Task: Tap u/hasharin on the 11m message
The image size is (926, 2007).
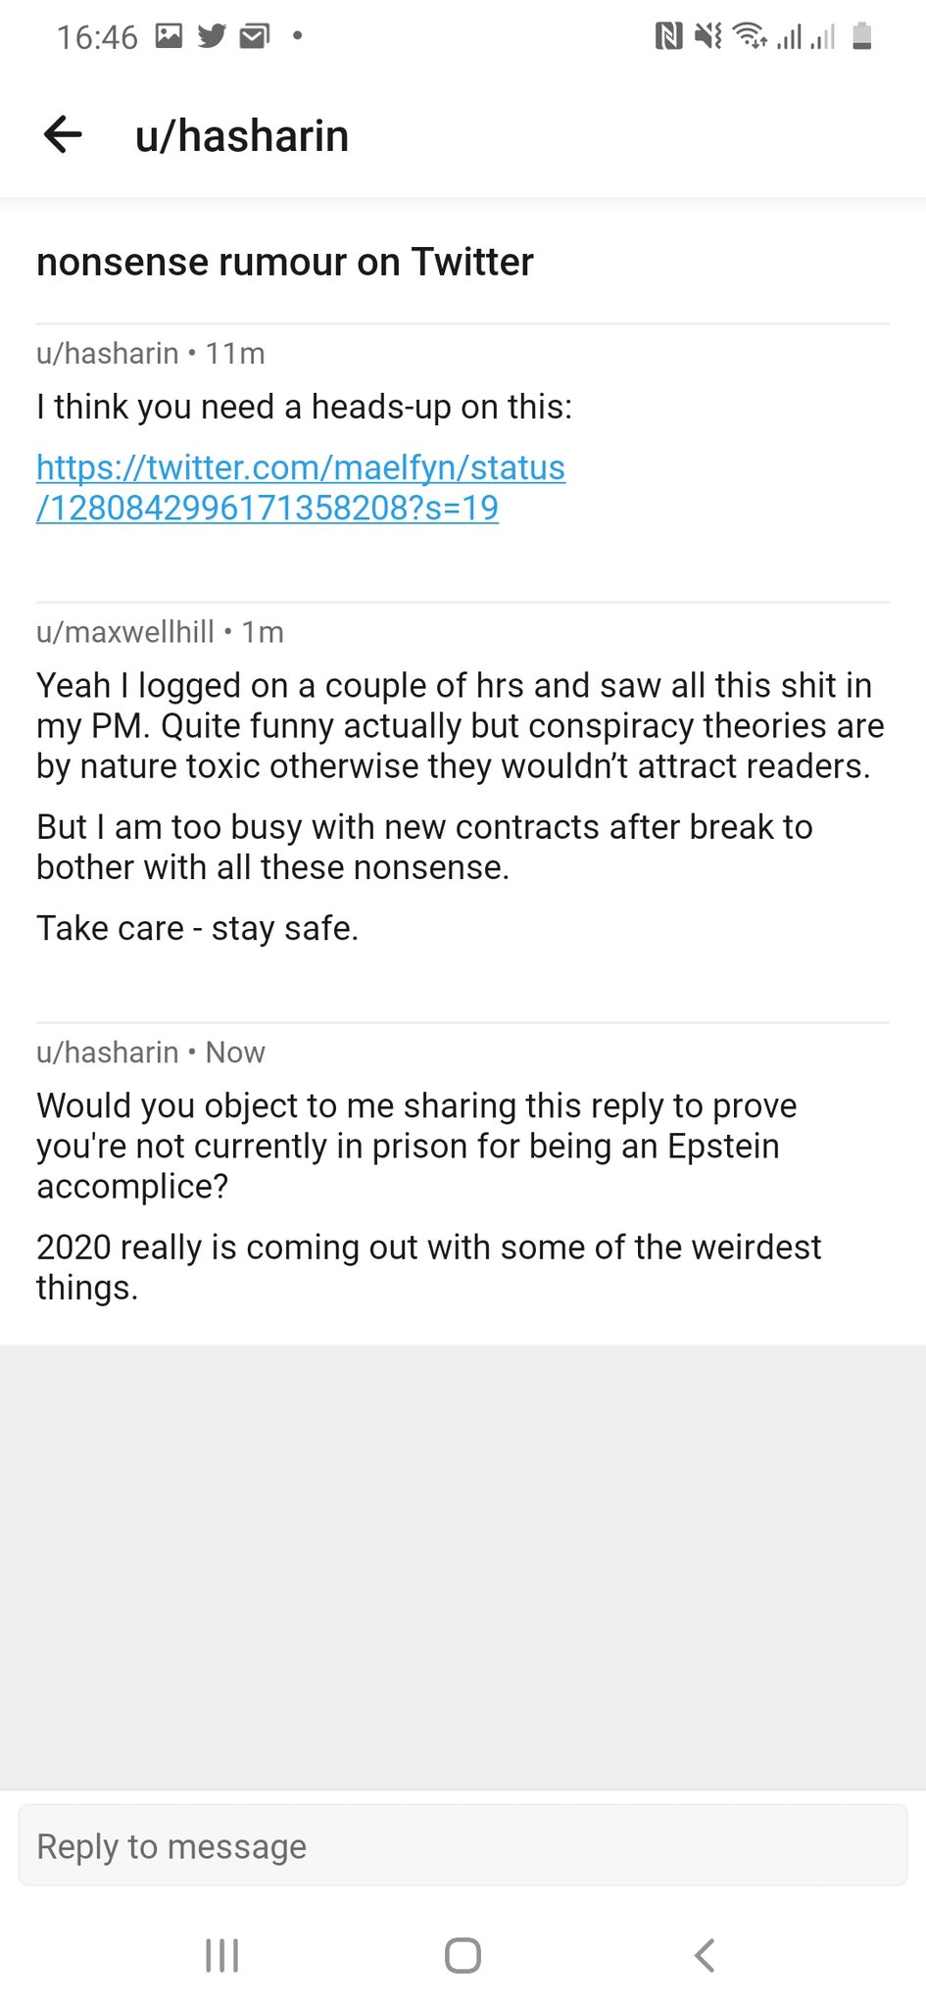Action: (108, 353)
